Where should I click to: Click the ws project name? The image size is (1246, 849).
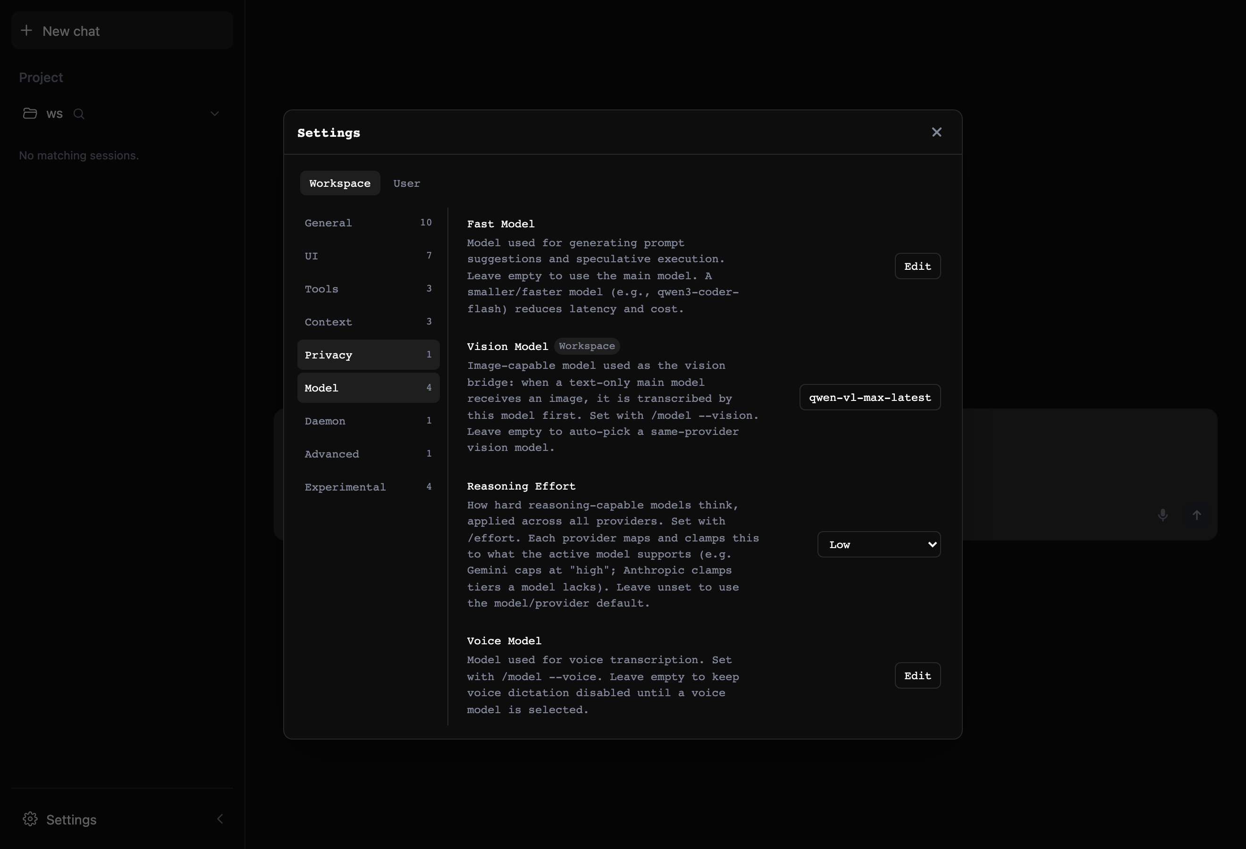pyautogui.click(x=55, y=114)
